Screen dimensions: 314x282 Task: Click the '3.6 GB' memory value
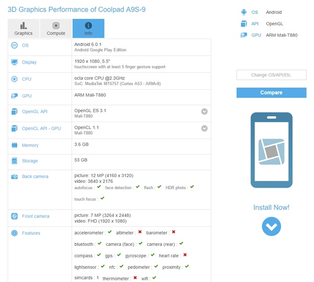(82, 144)
